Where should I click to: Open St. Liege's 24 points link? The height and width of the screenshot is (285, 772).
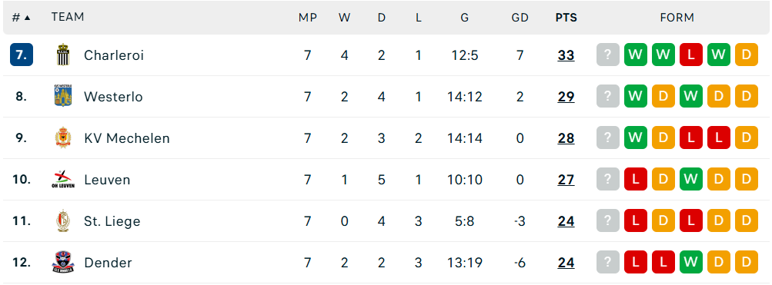(x=566, y=221)
